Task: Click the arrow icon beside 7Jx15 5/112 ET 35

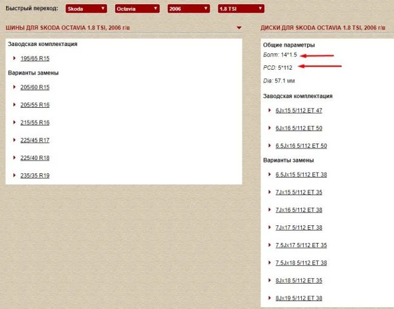Action: click(x=269, y=192)
